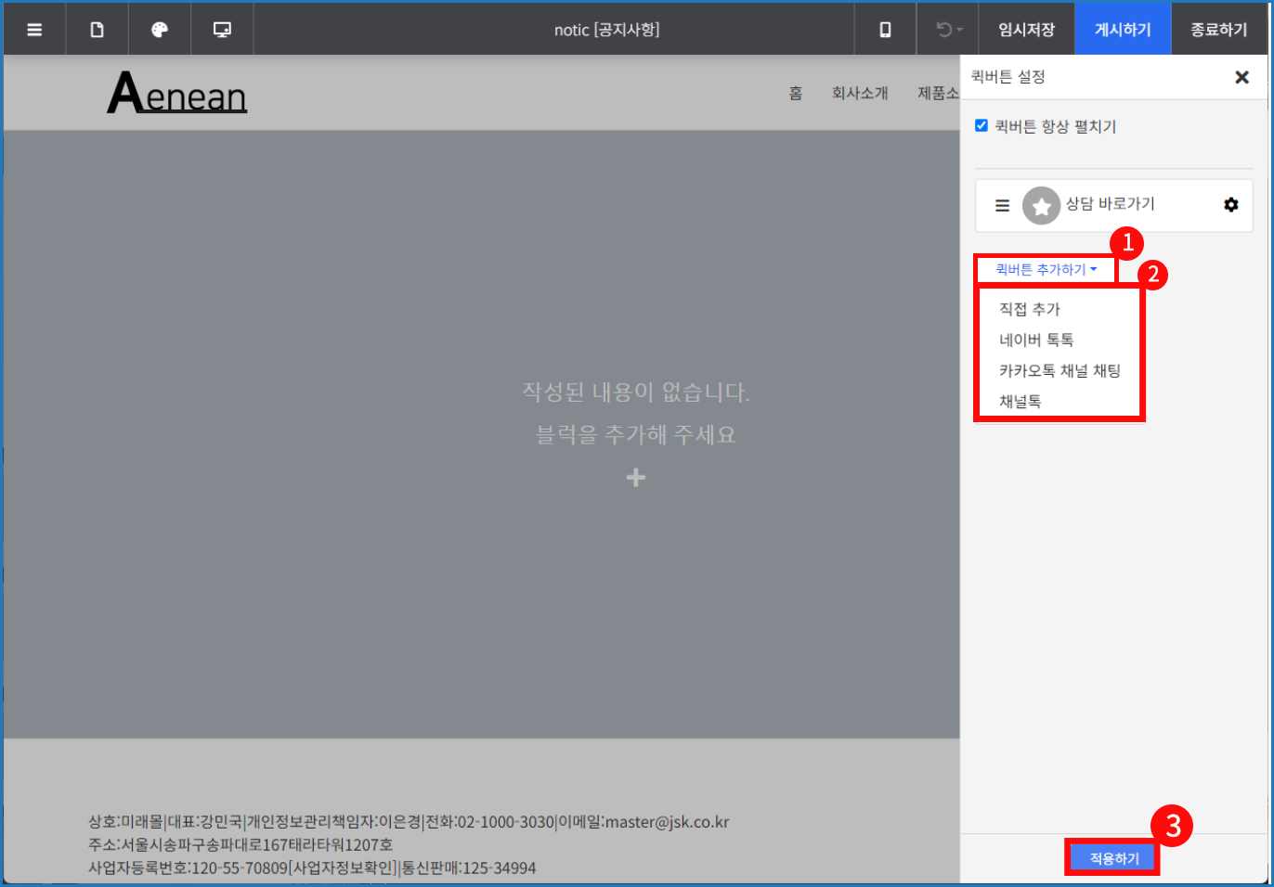Choose 카카오톡 채널 채팅 option
The height and width of the screenshot is (887, 1274).
coord(1059,370)
